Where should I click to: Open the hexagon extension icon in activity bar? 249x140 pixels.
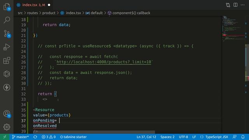click(7, 74)
